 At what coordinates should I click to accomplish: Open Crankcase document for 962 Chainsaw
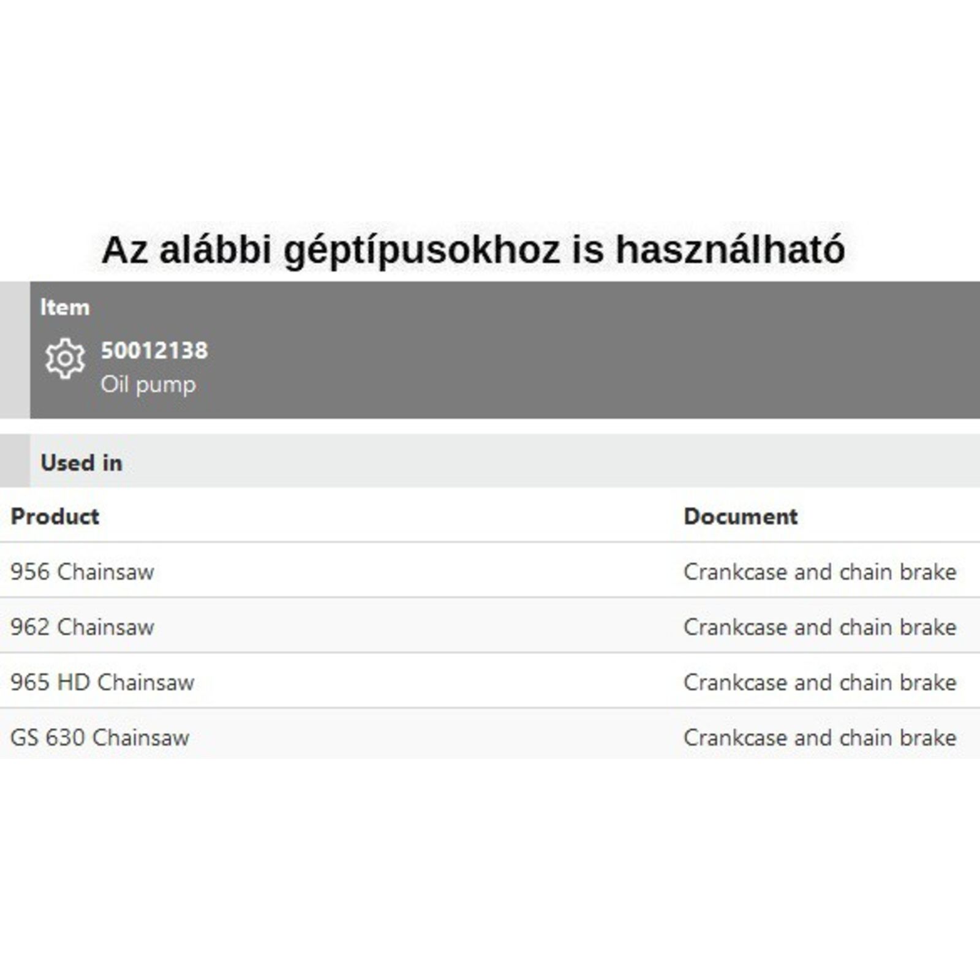(x=820, y=627)
